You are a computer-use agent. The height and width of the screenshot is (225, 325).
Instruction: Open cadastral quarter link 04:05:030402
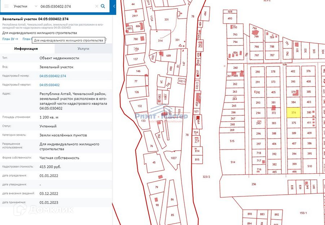[x=49, y=85]
